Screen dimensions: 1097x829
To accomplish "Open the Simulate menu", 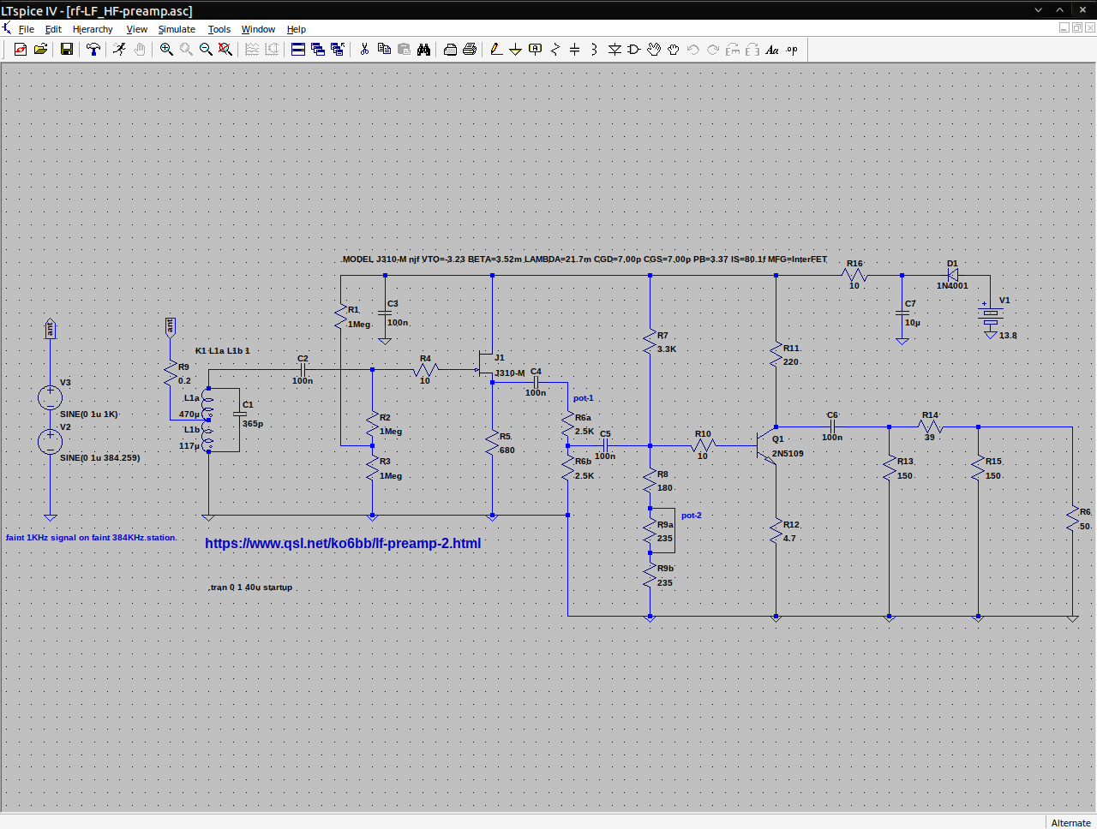I will pos(177,29).
